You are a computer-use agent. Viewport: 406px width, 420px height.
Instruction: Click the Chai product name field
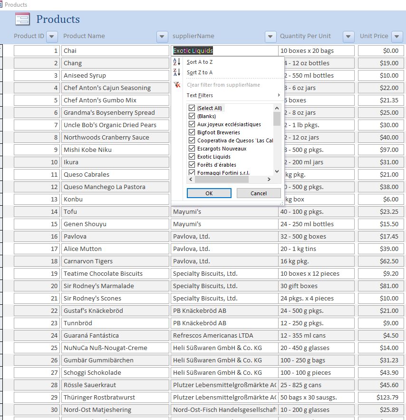115,50
